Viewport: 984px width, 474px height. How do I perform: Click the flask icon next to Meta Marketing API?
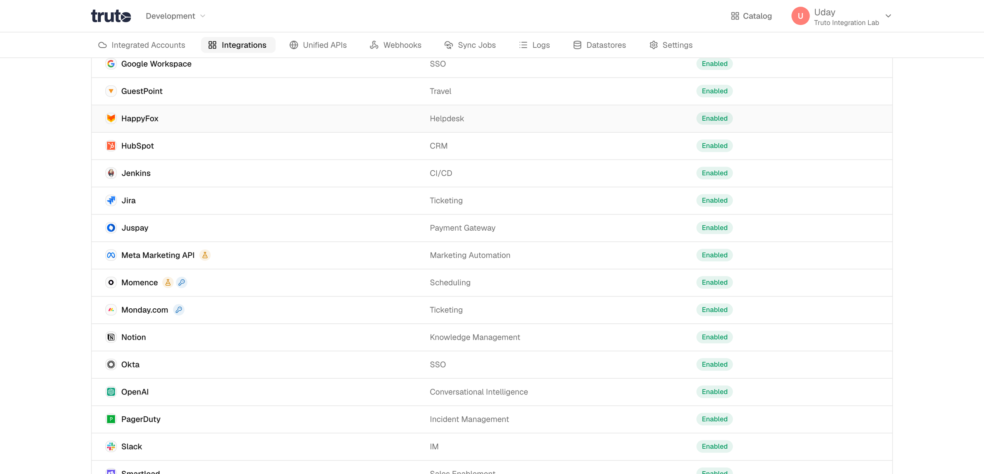coord(205,255)
